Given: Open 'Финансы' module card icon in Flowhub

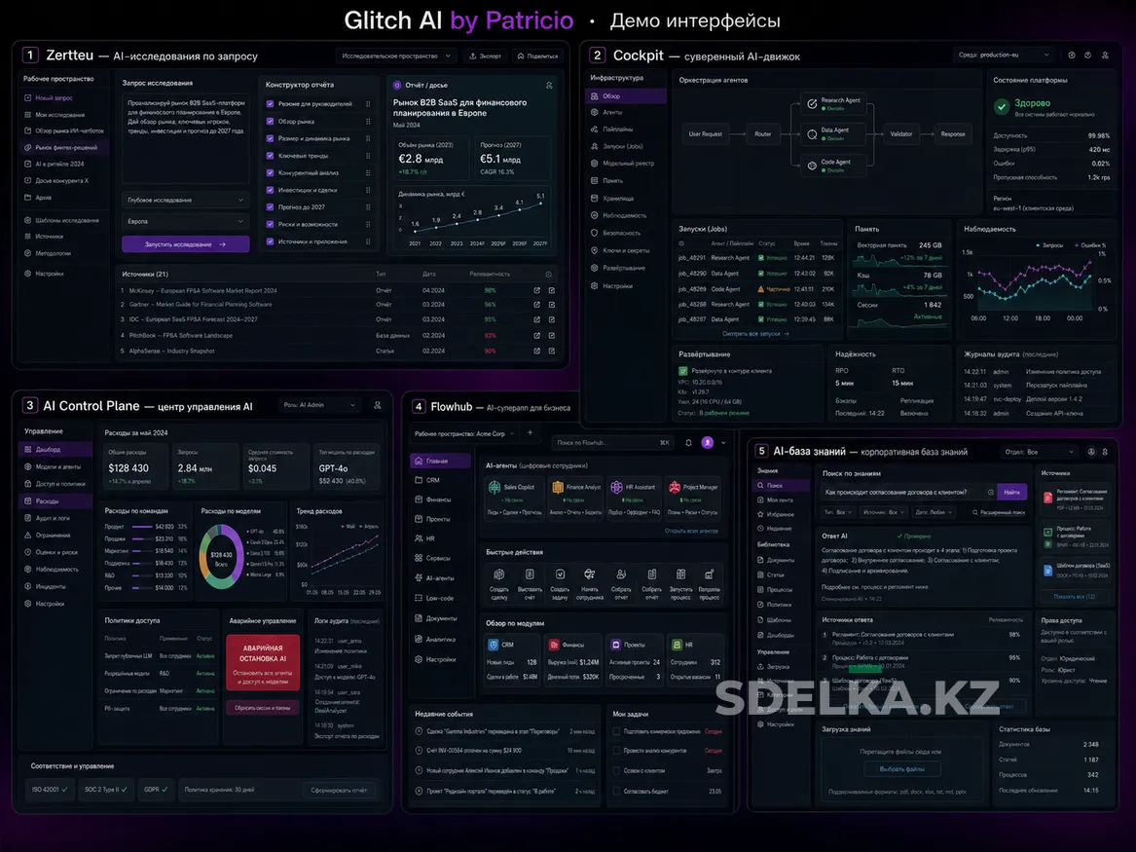Looking at the screenshot, I should (554, 645).
